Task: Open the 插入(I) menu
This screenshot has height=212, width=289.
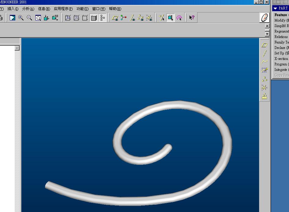Action: [x=13, y=9]
